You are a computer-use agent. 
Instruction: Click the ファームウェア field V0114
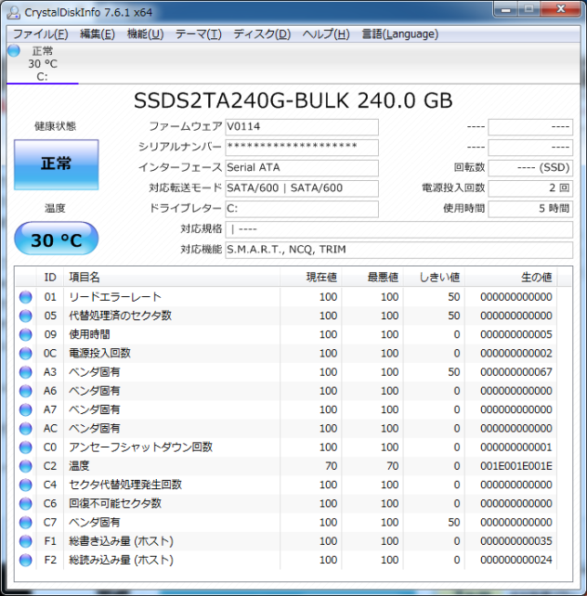(x=302, y=127)
